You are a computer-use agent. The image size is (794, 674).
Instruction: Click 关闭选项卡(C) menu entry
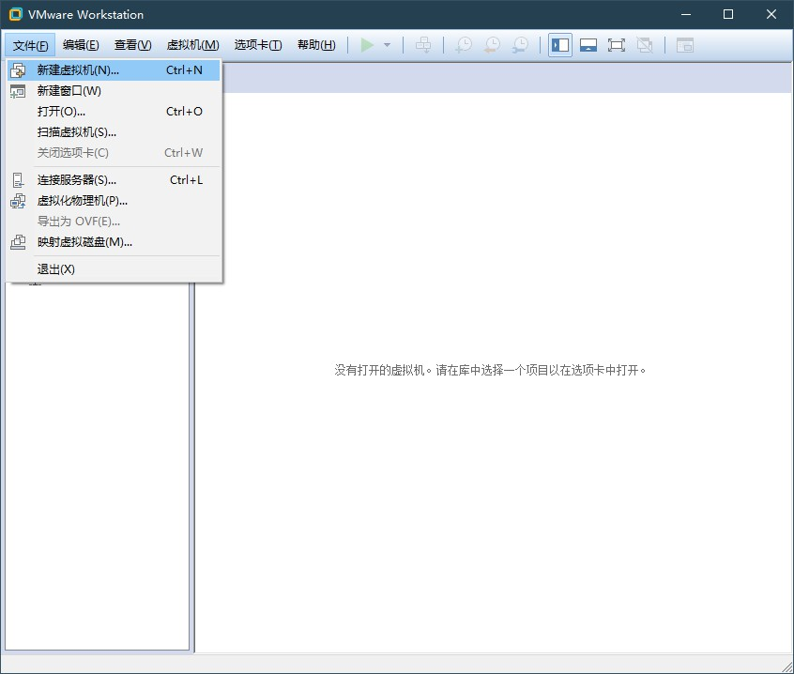114,153
